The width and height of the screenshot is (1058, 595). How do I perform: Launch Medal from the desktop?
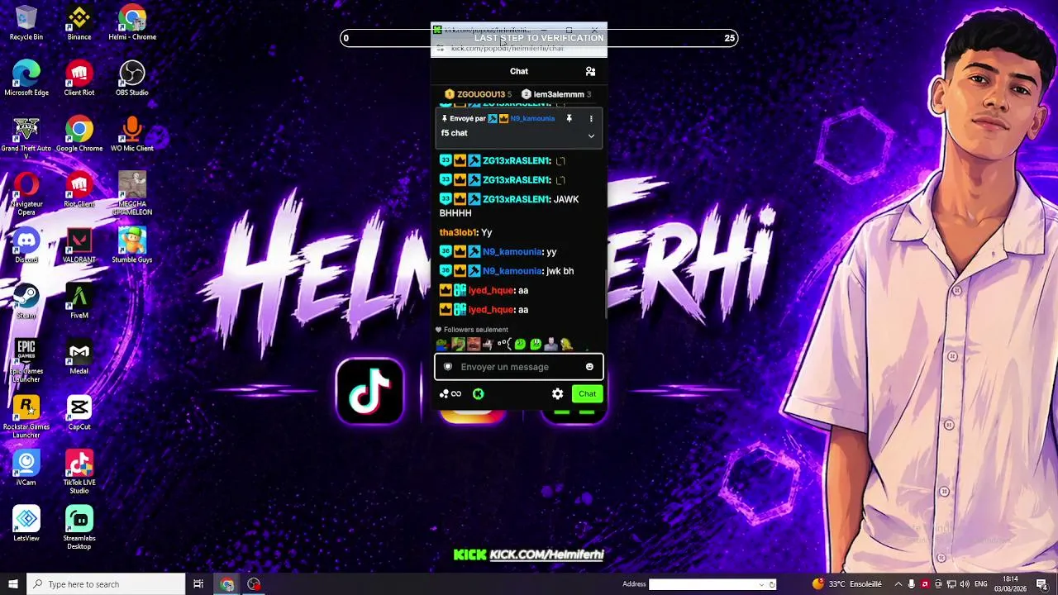coord(79,357)
